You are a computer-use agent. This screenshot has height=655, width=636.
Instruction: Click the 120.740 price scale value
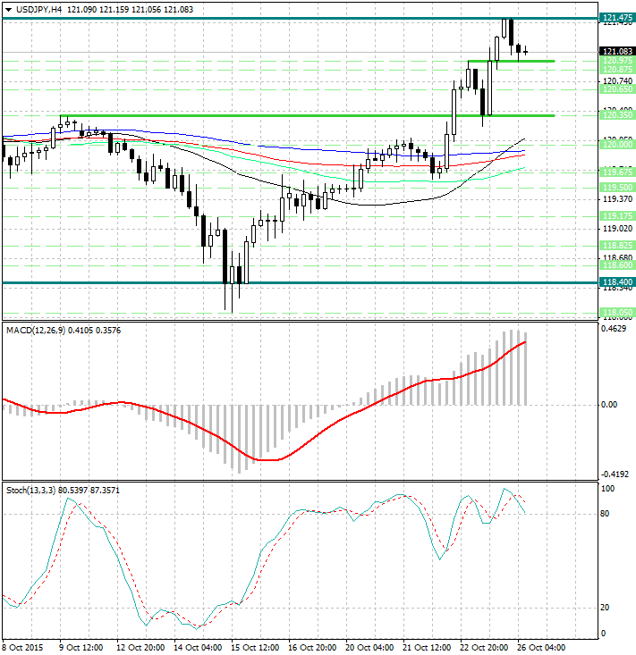tap(617, 81)
